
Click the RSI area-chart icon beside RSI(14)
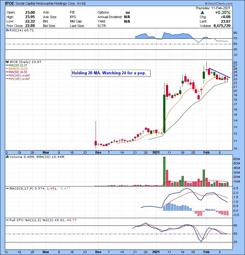coord(7,30)
